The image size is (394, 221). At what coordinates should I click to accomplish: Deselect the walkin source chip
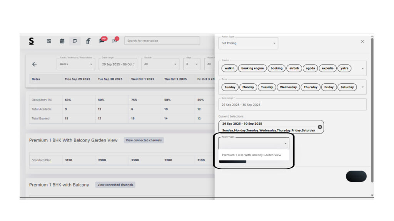(x=229, y=68)
